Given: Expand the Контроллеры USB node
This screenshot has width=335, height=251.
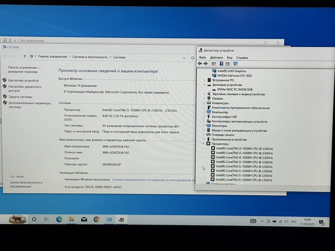Looking at the screenshot, I should 204,117.
